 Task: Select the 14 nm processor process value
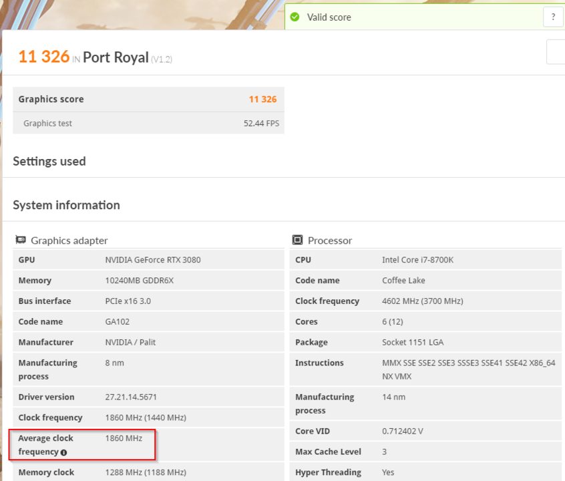pyautogui.click(x=393, y=397)
